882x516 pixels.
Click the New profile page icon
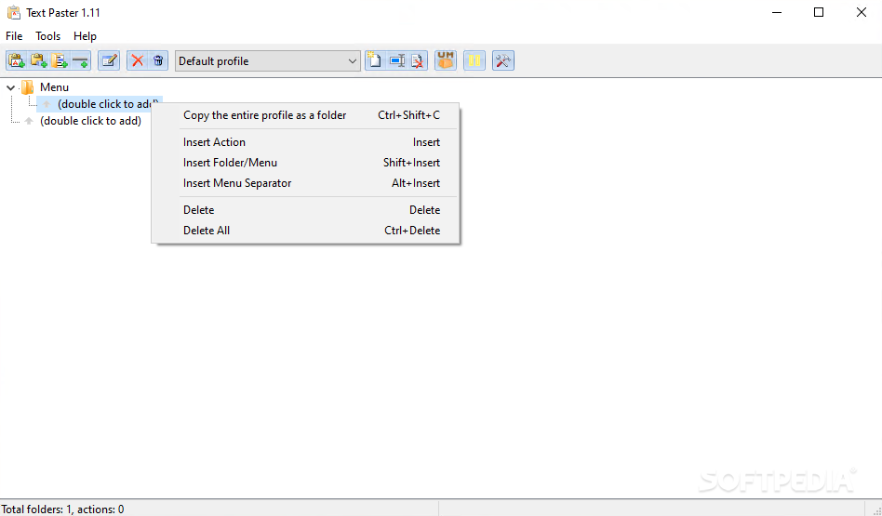pos(375,60)
